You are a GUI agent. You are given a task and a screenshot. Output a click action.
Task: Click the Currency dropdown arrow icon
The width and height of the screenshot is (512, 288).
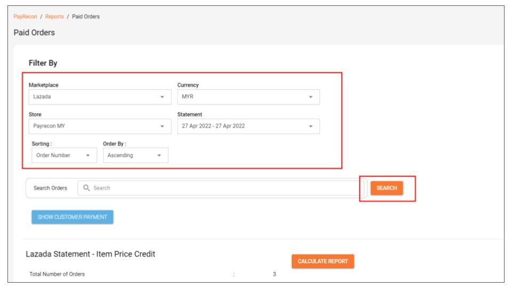click(x=311, y=97)
